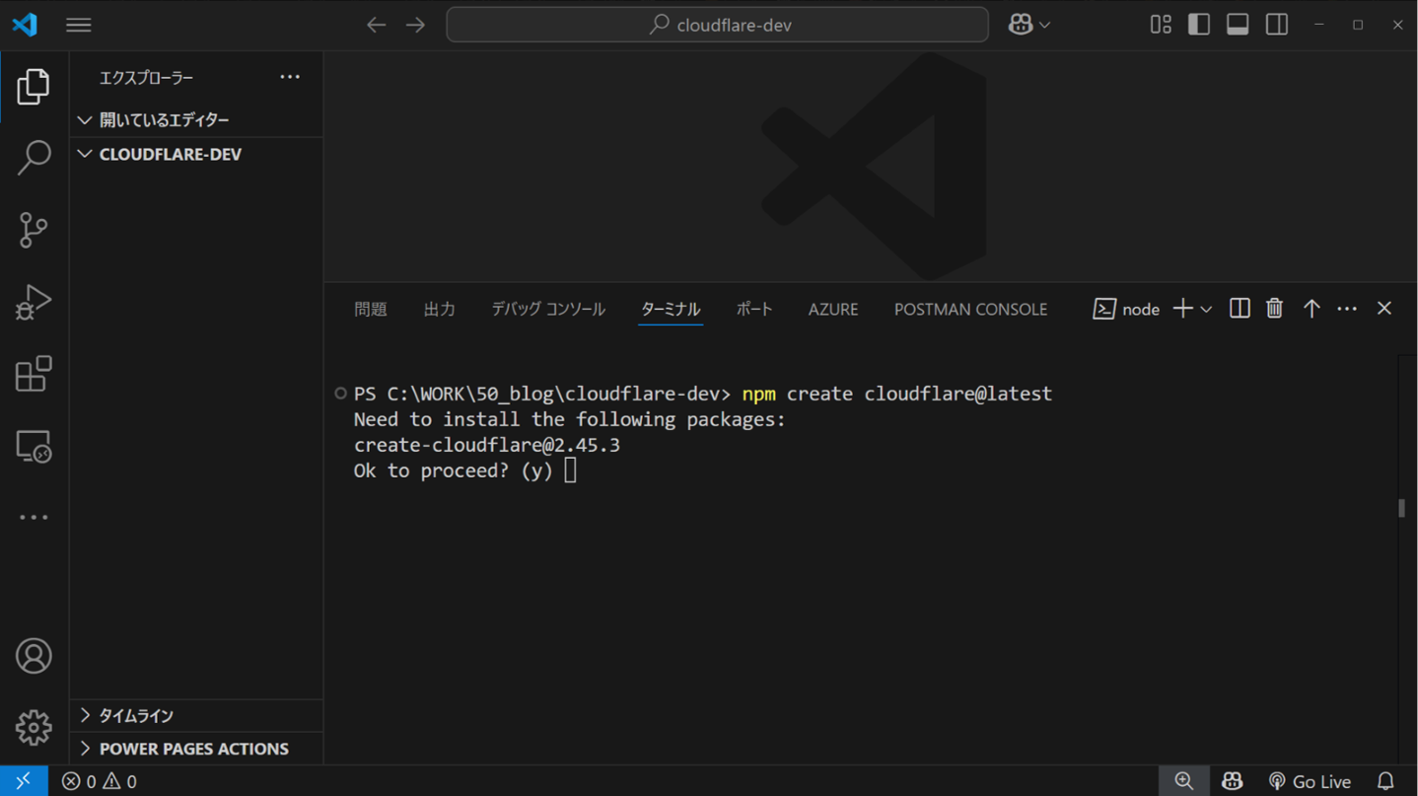The height and width of the screenshot is (796, 1418).
Task: Open the Source Control view
Action: (34, 230)
